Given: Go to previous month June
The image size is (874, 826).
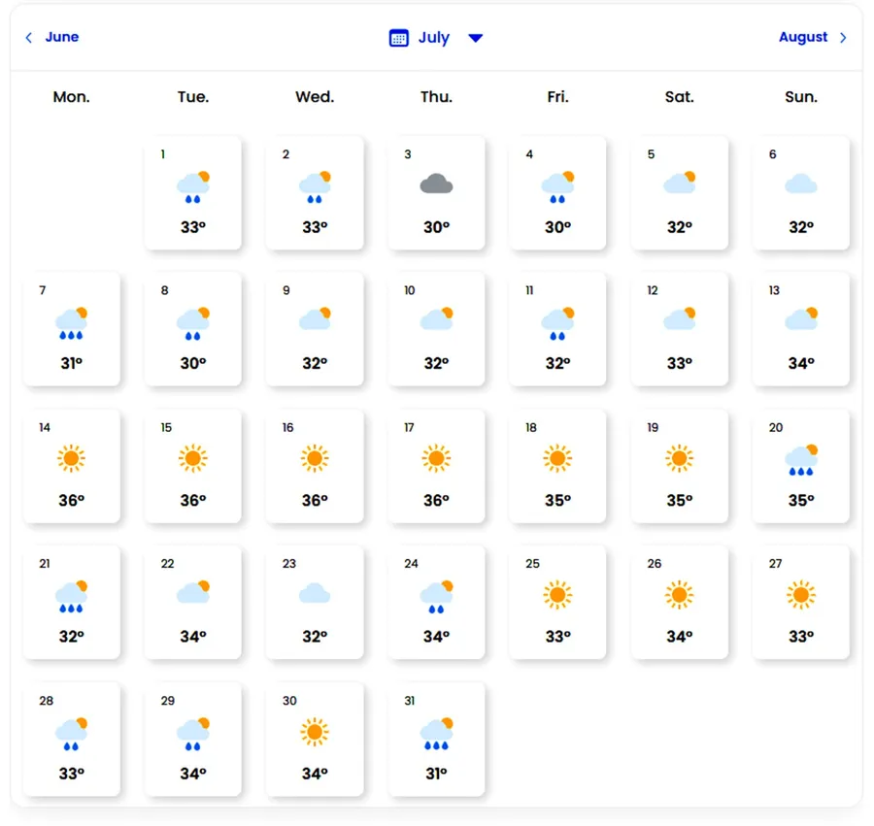Looking at the screenshot, I should point(61,37).
